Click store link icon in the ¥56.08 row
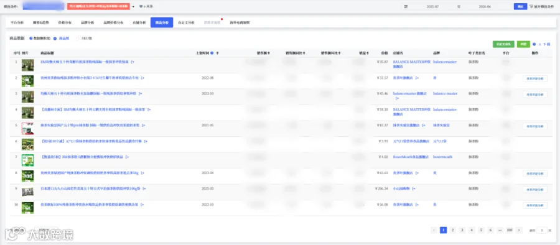The height and width of the screenshot is (245, 560). (x=417, y=205)
